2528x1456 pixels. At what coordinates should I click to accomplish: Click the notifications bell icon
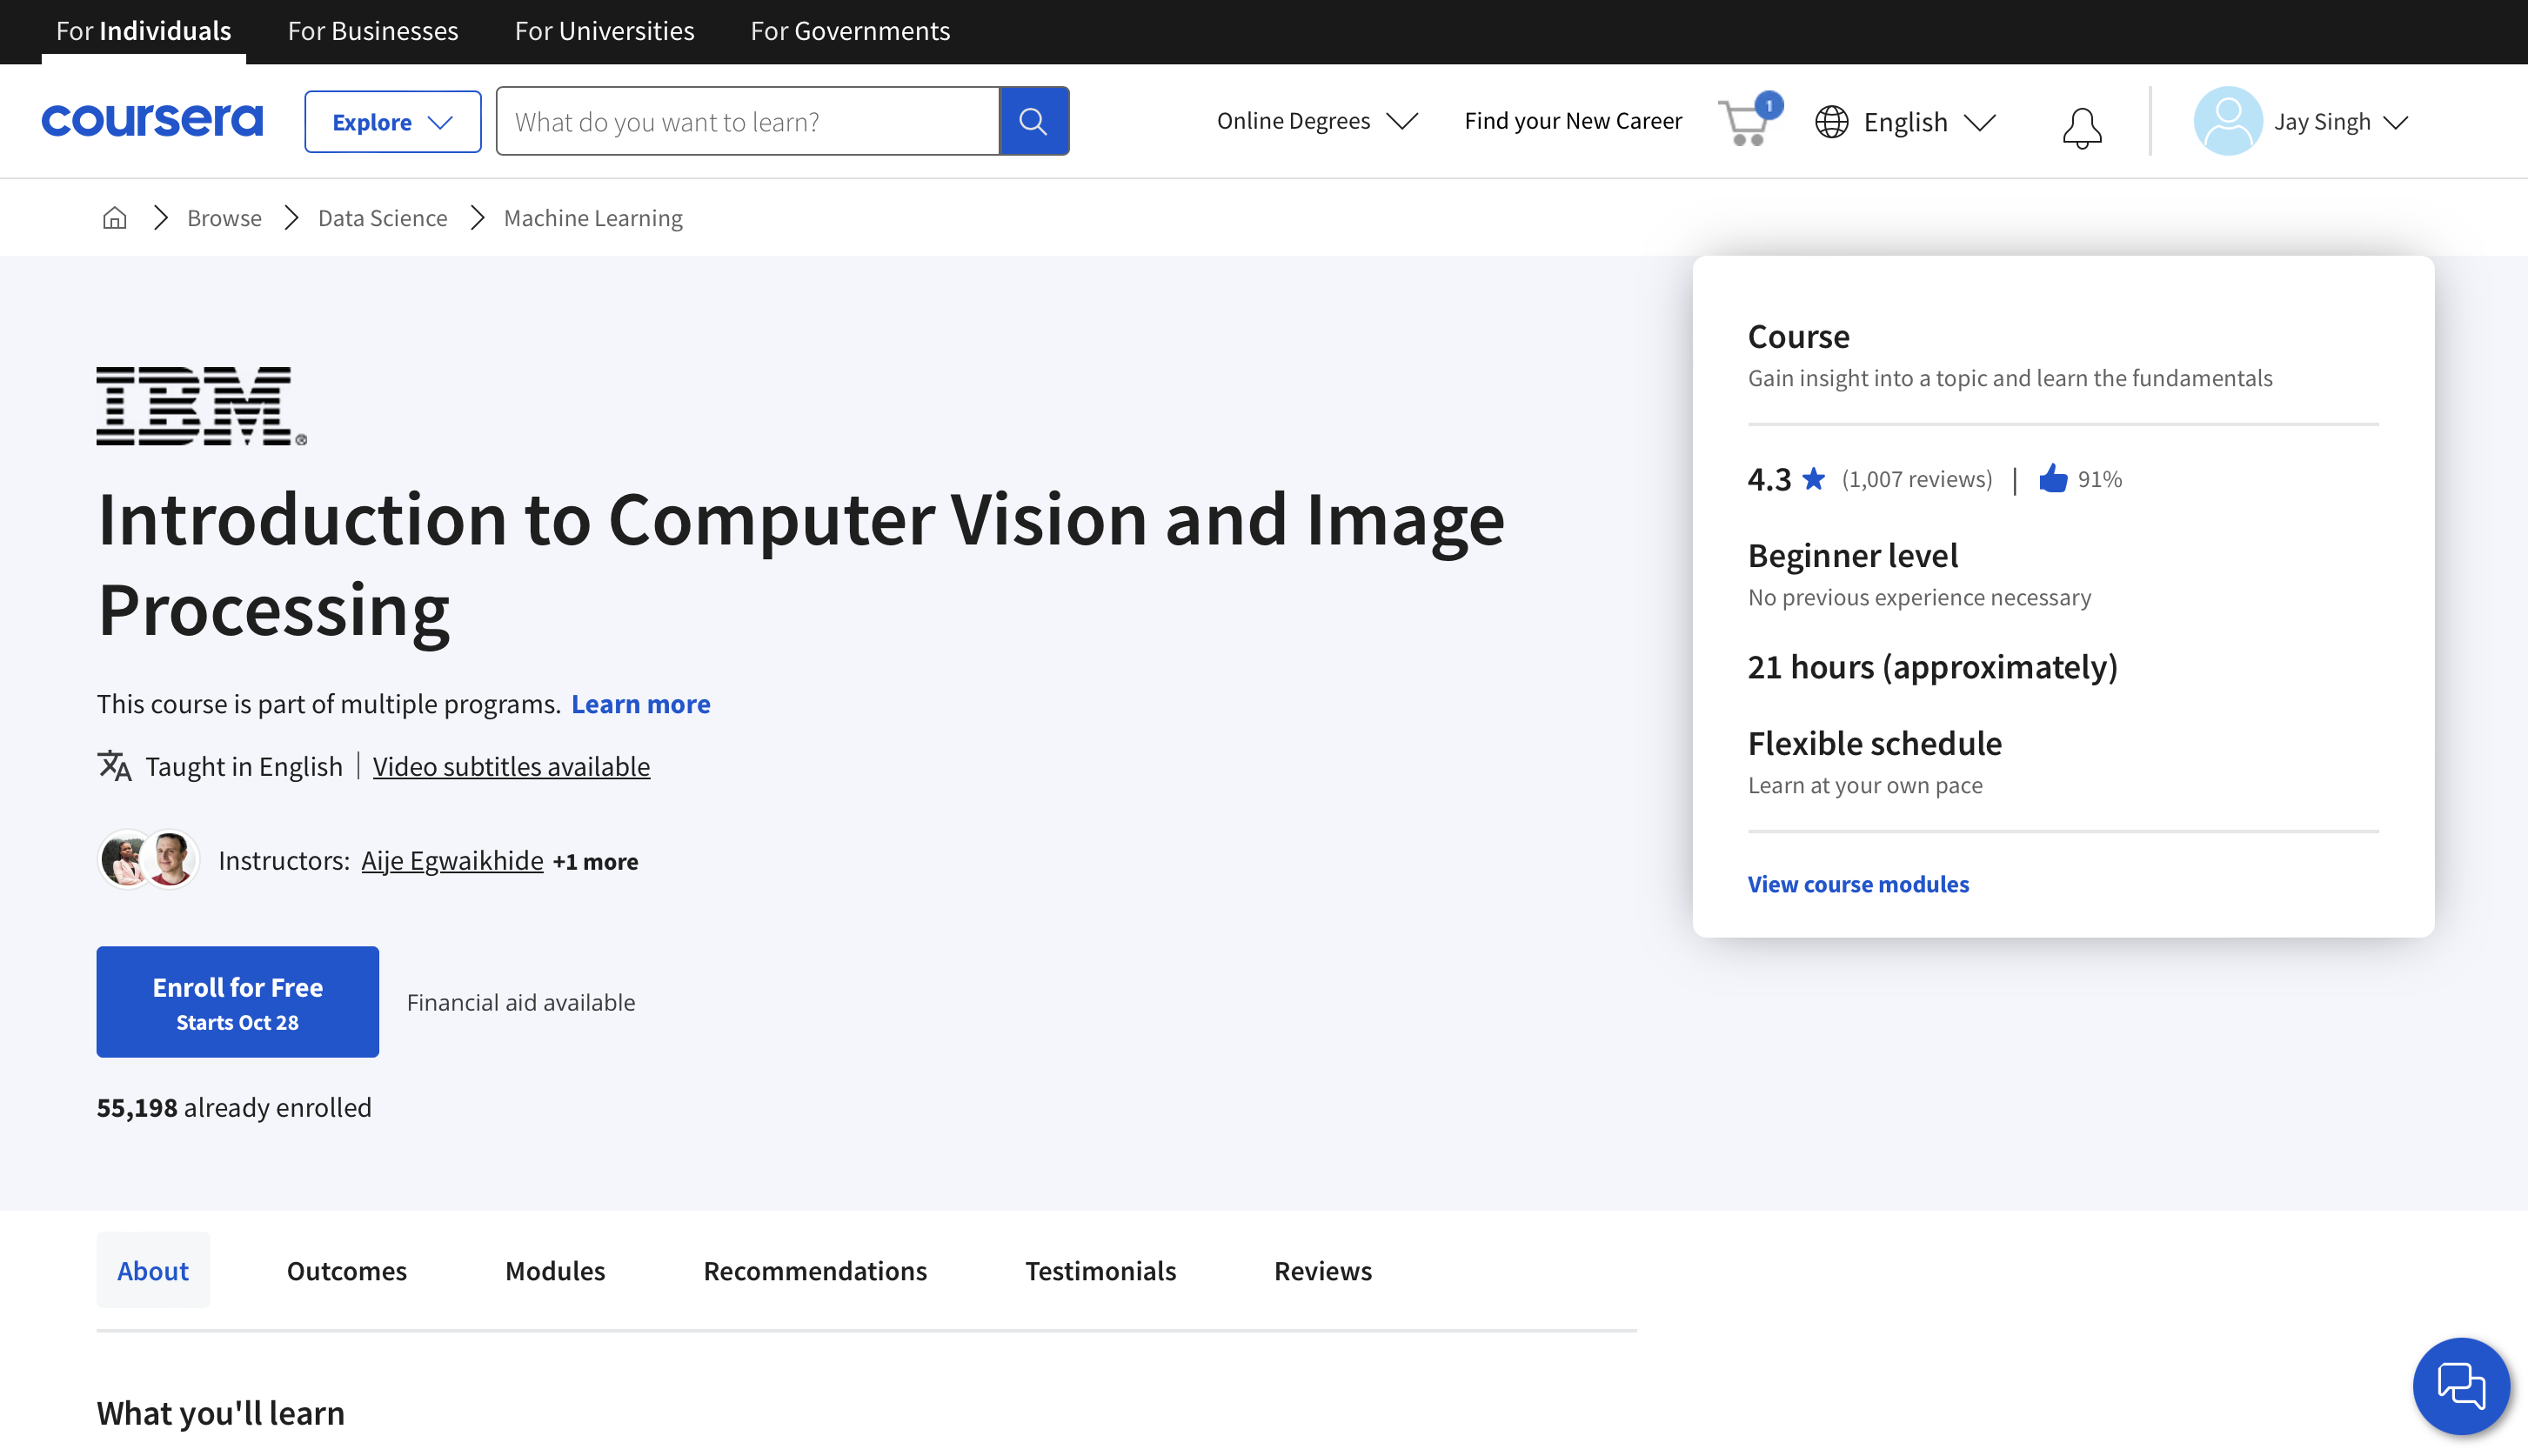(x=2080, y=120)
